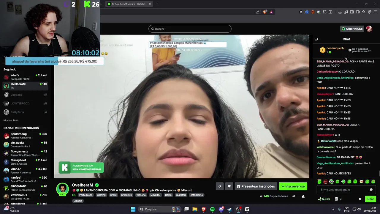Screen dimensions: 380x214
Task: Open FROGMAN1 recommended channel
Action: [25, 188]
